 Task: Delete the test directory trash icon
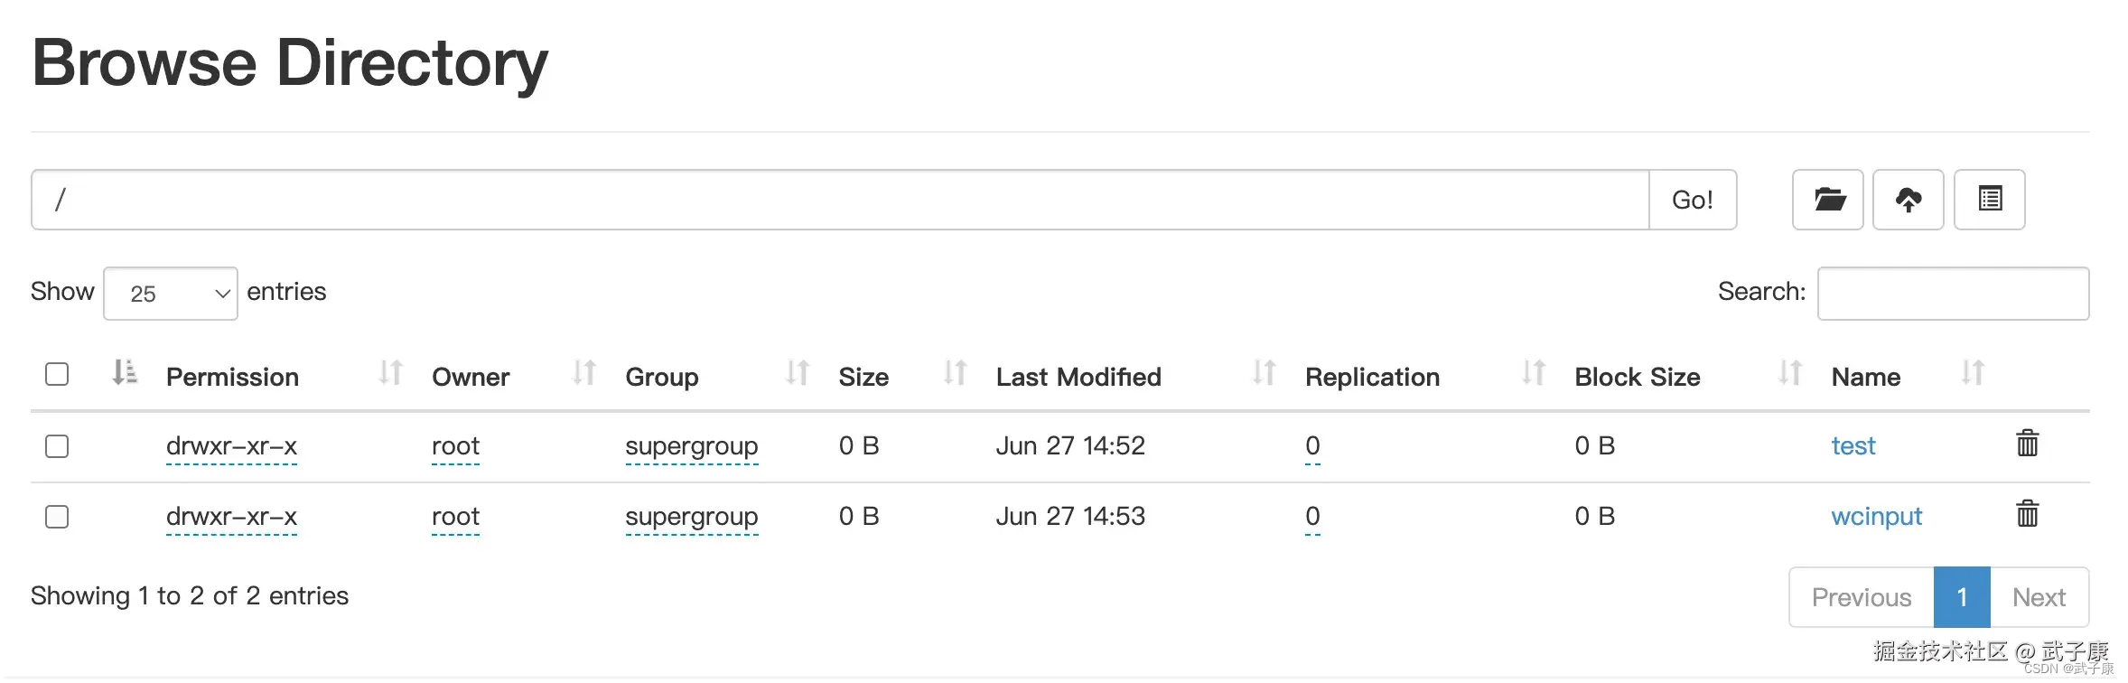[x=2027, y=444]
